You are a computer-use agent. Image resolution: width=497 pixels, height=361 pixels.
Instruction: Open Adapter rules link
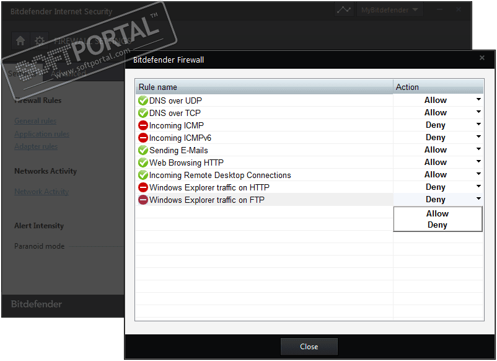coord(36,146)
